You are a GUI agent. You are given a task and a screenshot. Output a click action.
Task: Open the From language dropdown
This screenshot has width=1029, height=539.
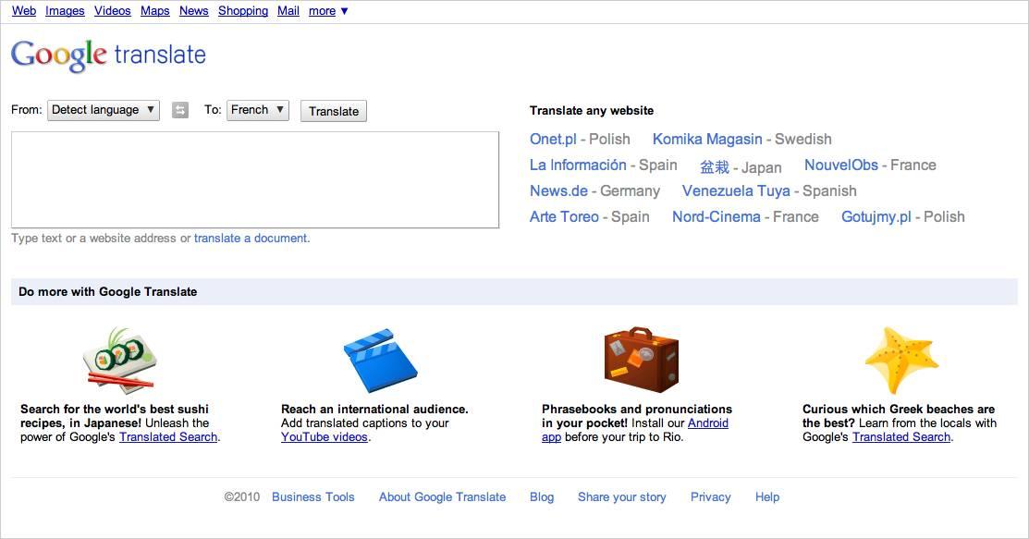click(103, 110)
